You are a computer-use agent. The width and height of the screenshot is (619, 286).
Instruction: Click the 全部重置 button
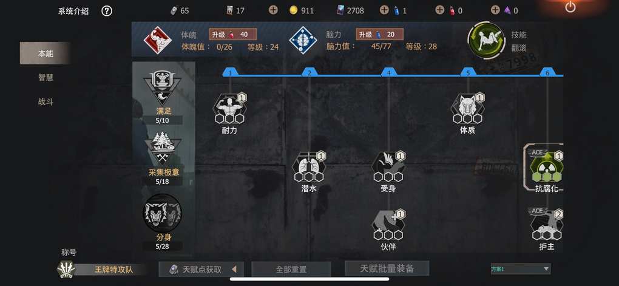[291, 270]
